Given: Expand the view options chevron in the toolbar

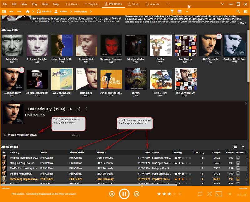Looking at the screenshot, I should pyautogui.click(x=187, y=12).
